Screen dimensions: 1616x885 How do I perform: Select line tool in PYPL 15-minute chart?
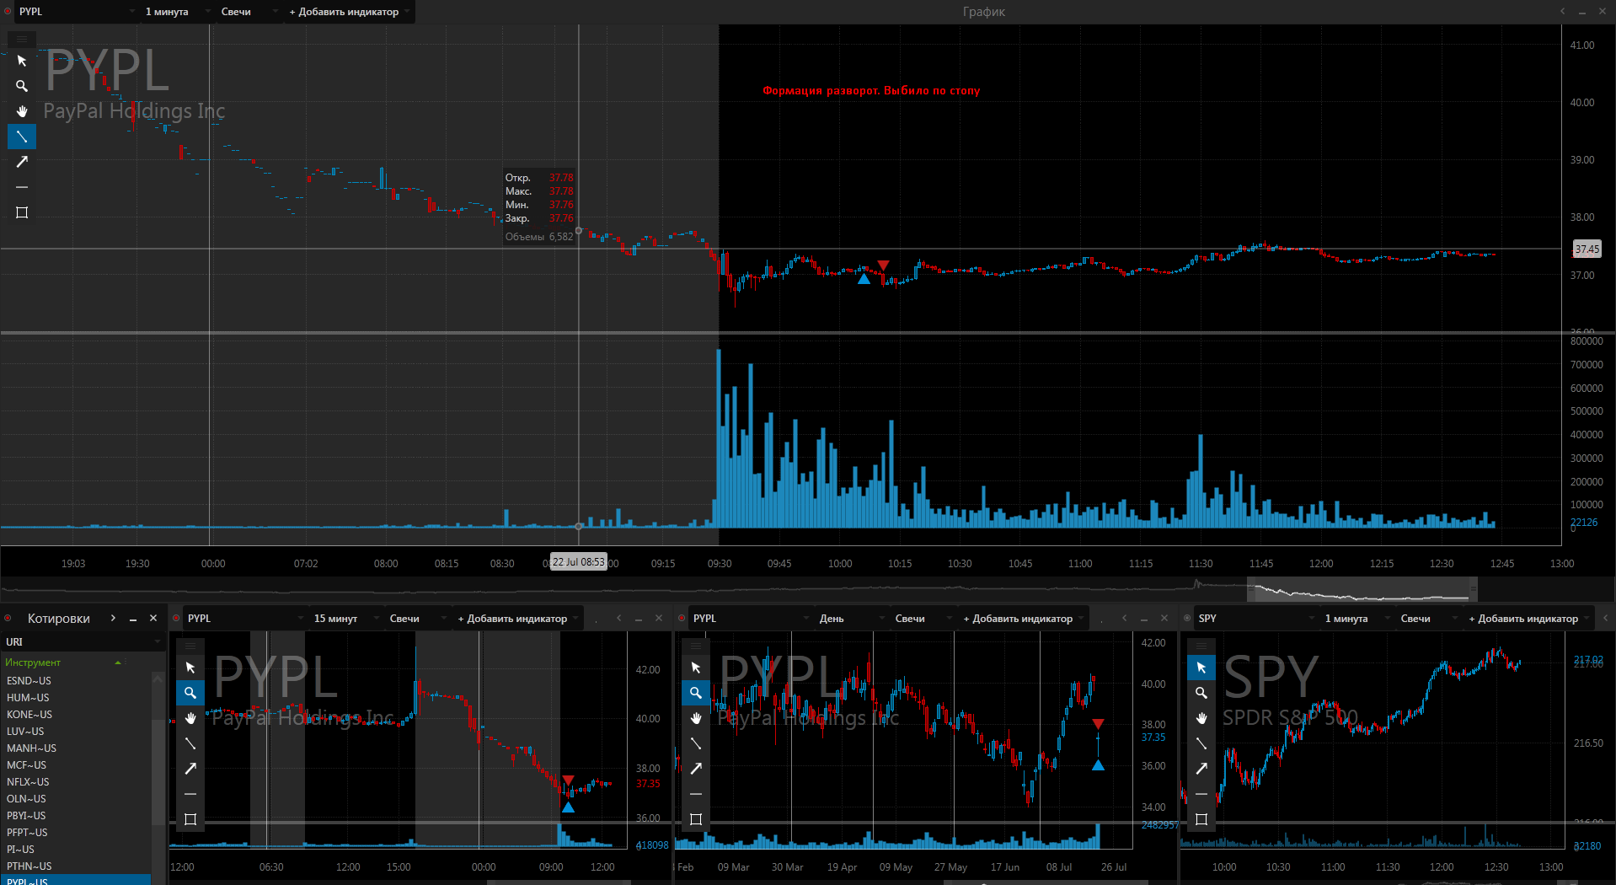(190, 743)
